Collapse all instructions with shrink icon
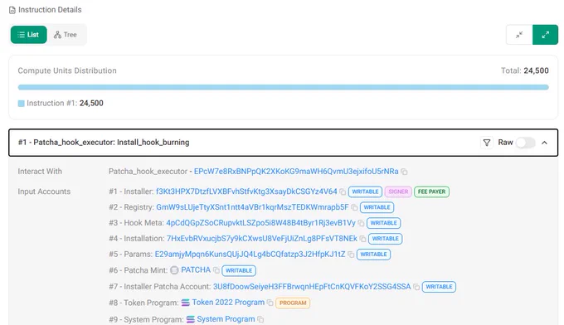This screenshot has height=325, width=564. click(519, 35)
